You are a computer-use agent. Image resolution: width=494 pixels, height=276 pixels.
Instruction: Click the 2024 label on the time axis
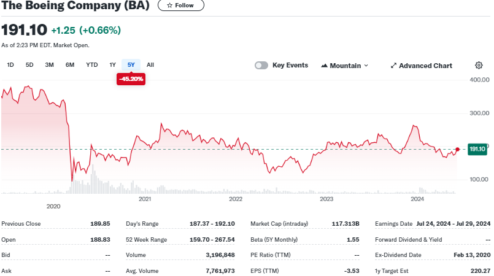(x=417, y=199)
